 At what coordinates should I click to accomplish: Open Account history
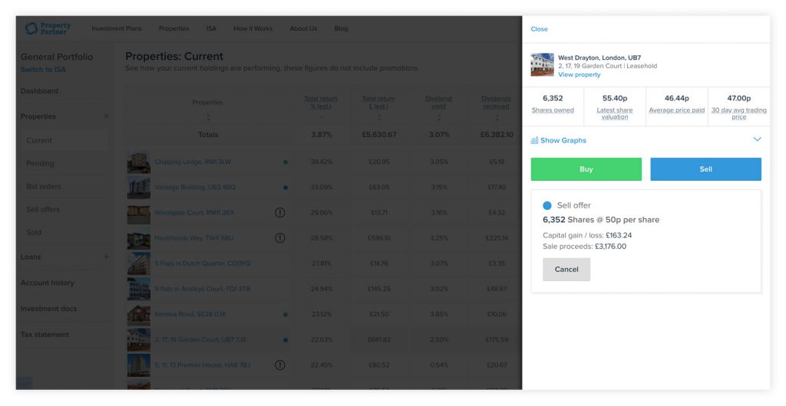(x=47, y=283)
